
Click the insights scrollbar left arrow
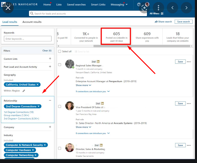pyautogui.click(x=58, y=46)
